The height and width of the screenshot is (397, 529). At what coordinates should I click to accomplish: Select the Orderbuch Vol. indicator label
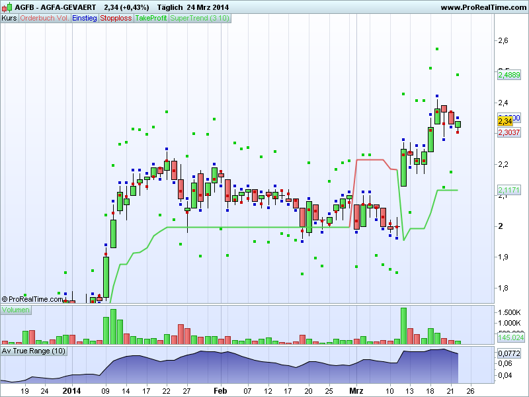coord(44,19)
